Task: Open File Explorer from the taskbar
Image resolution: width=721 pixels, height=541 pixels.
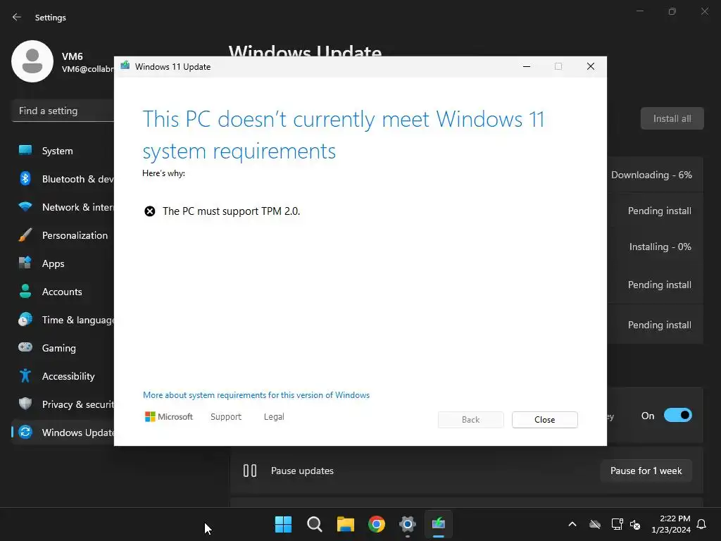Action: tap(345, 524)
